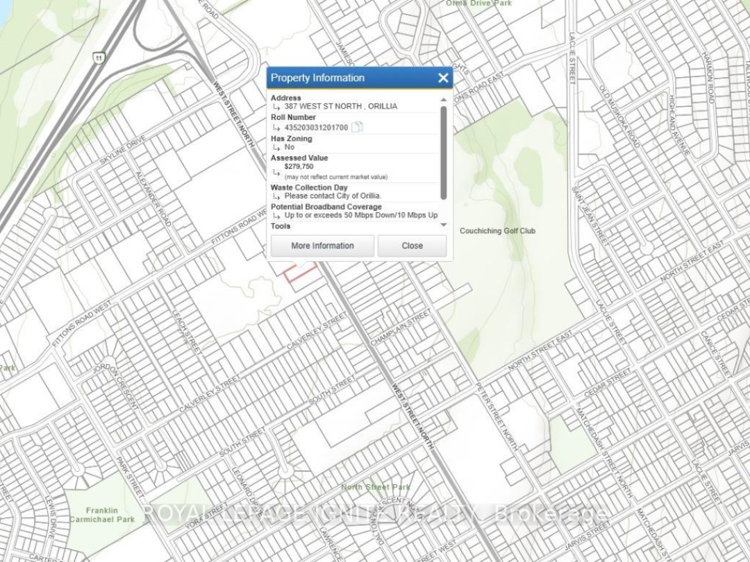Close the Property Information popup with X
The width and height of the screenshot is (750, 562).
443,78
